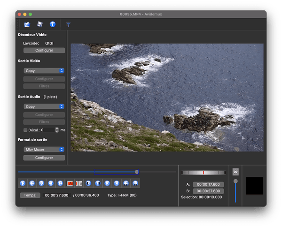The image size is (282, 227).
Task: Set end marker B with the B icon
Action: pyautogui.click(x=79, y=183)
